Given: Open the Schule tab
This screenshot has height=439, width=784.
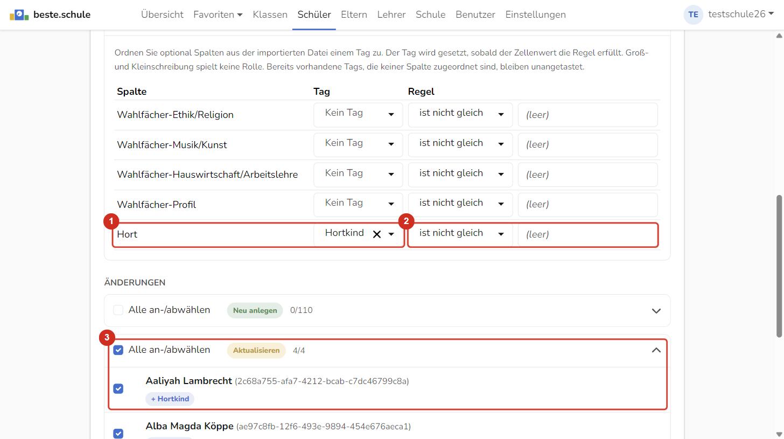Looking at the screenshot, I should (x=430, y=15).
